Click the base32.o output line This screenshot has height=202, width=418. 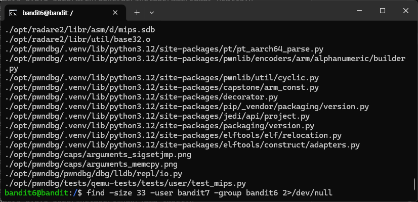click(77, 39)
